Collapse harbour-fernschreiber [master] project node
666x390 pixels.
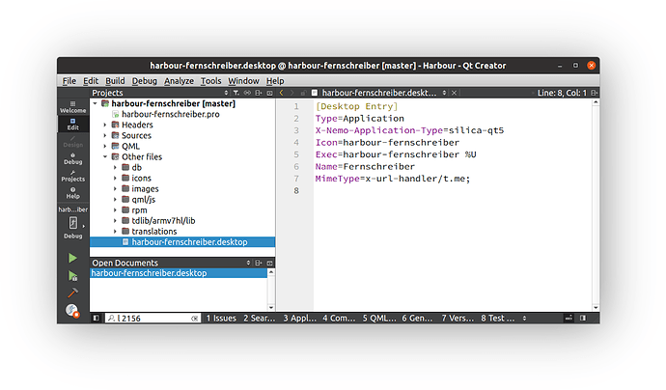[x=96, y=103]
